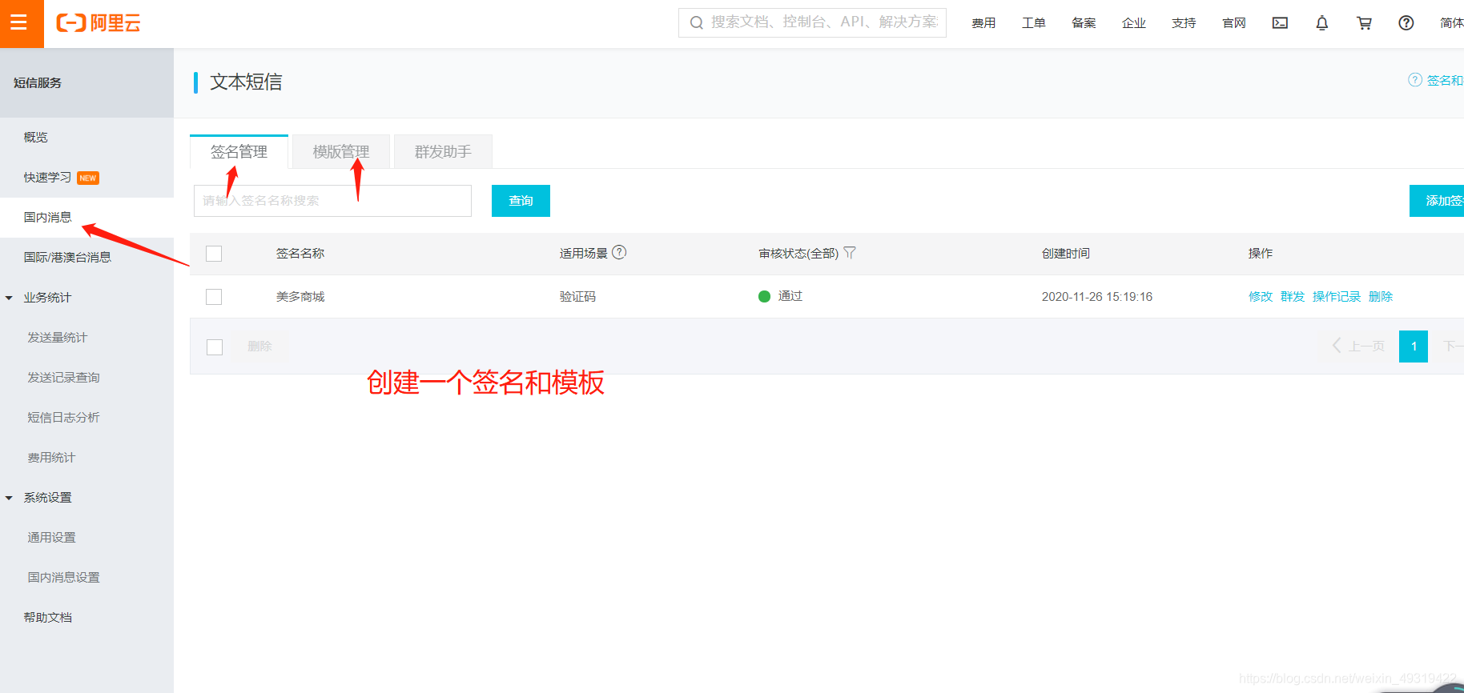Open the 备案 top menu
The width and height of the screenshot is (1464, 693).
(1084, 23)
